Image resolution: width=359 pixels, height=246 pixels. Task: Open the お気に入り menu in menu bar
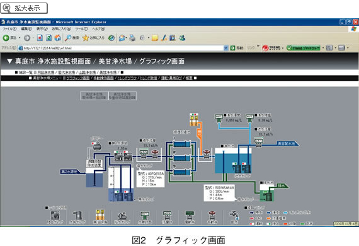(61, 29)
